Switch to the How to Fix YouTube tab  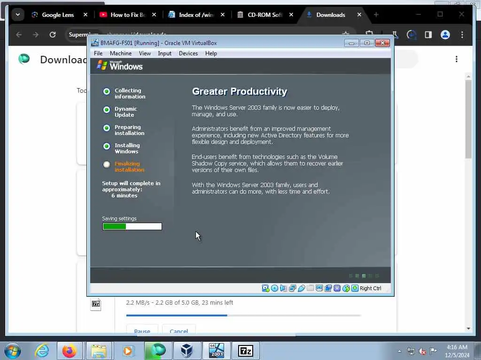click(x=128, y=15)
